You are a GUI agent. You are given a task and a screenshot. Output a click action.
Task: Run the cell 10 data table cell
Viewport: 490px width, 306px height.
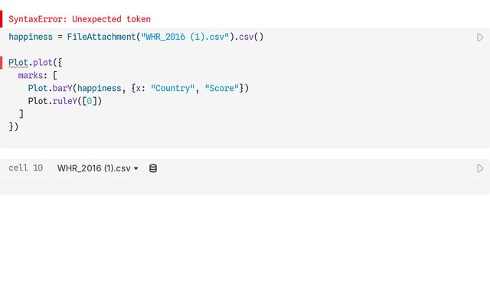tap(480, 168)
